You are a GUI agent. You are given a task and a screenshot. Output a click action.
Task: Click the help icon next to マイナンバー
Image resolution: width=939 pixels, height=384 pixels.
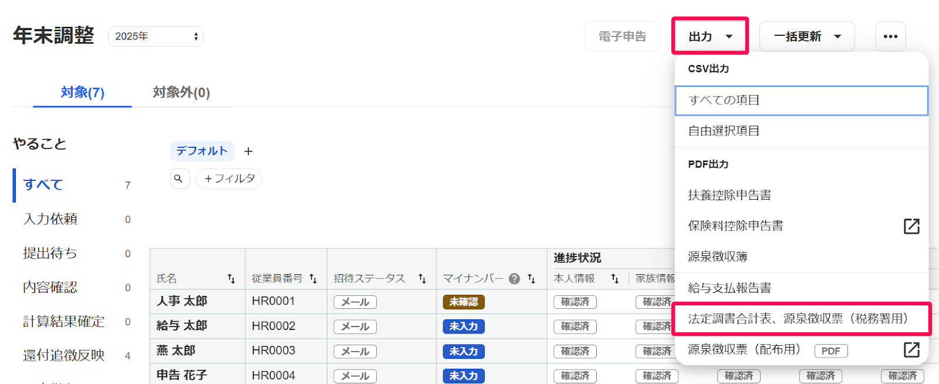(x=515, y=279)
